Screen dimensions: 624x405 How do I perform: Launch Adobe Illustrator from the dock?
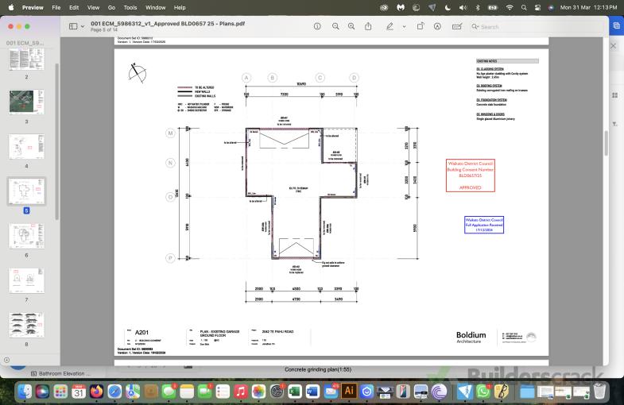coord(347,391)
